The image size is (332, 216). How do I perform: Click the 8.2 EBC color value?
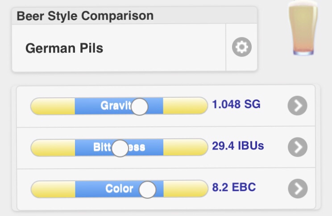pos(234,187)
